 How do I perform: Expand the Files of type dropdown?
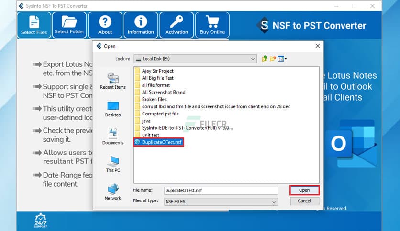[221, 201]
